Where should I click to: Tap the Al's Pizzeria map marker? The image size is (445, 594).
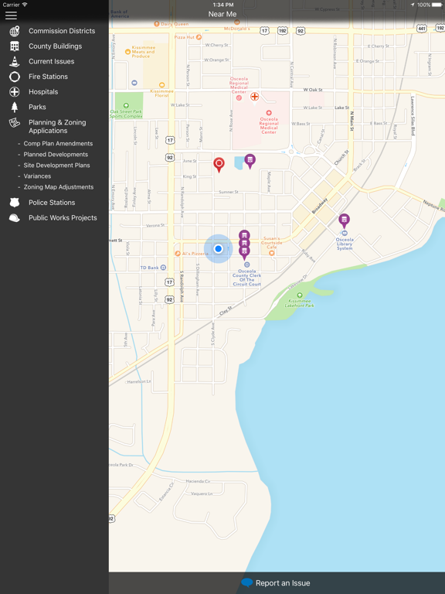[x=178, y=253]
